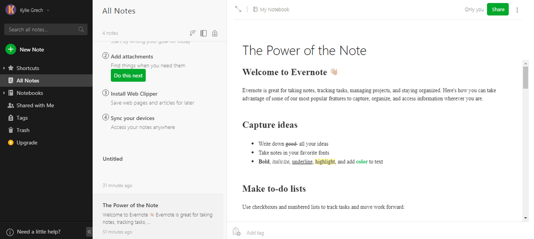Screen dimensions: 534x239
Task: Filter notes by tag icon
Action: coord(215,33)
